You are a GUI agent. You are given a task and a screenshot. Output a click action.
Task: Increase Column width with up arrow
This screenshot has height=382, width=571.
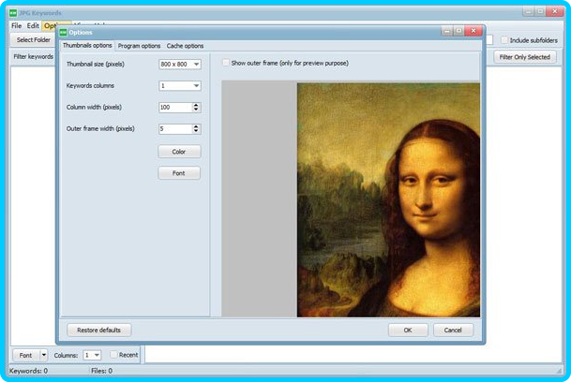point(196,105)
